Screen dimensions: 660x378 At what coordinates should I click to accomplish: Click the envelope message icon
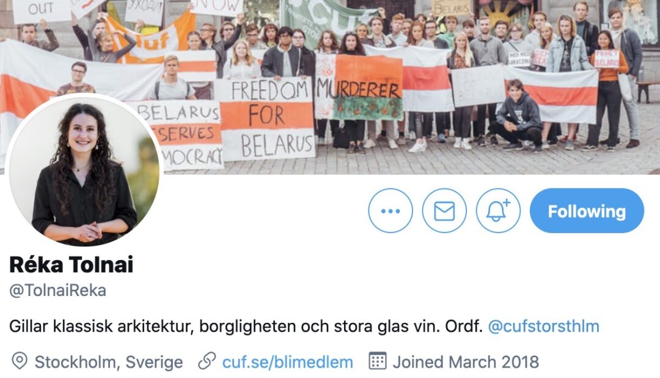click(444, 210)
